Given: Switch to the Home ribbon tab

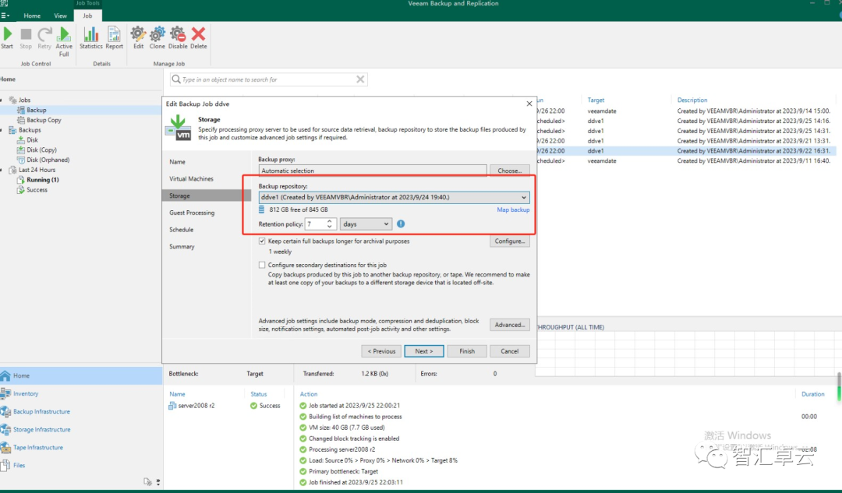Looking at the screenshot, I should tap(32, 16).
